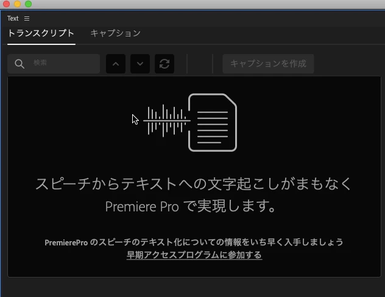The image size is (385, 297).
Task: Click the Premiere Pro で実現します。 text
Action: coord(191,206)
